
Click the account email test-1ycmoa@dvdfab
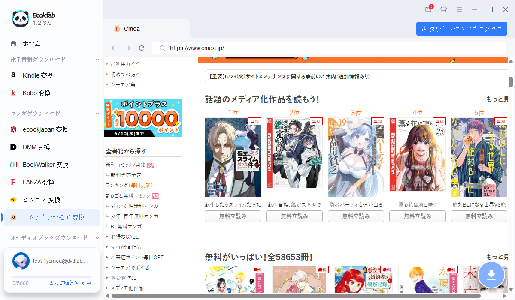[x=61, y=261]
